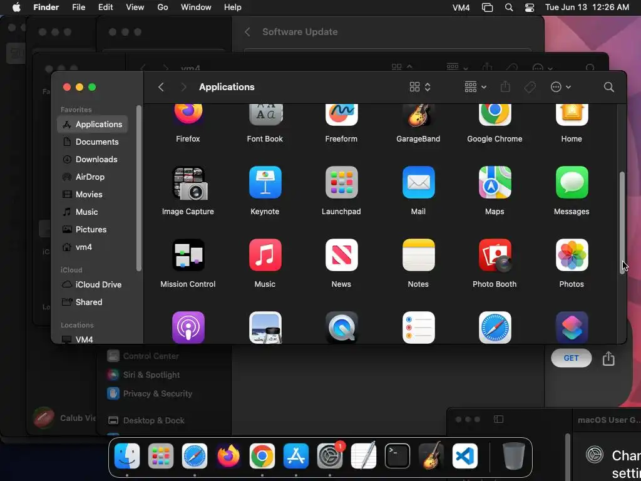Open the Group By options dropdown

point(476,86)
